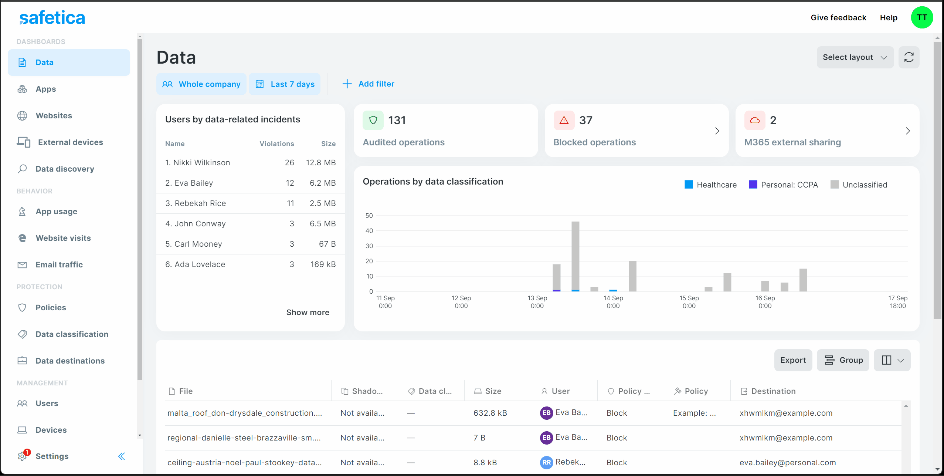Screen dimensions: 944x476
Task: Click the Settings gear icon
Action: coord(23,456)
